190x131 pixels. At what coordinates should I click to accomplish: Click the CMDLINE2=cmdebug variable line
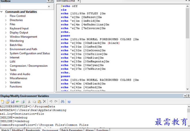click(15, 121)
